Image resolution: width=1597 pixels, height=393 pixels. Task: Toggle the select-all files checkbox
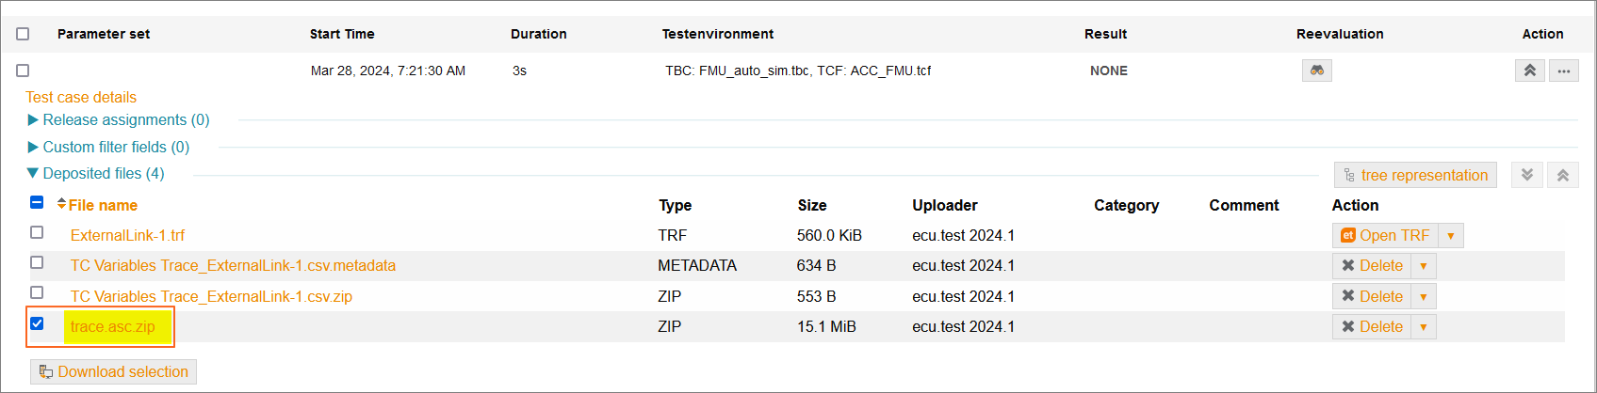click(37, 202)
